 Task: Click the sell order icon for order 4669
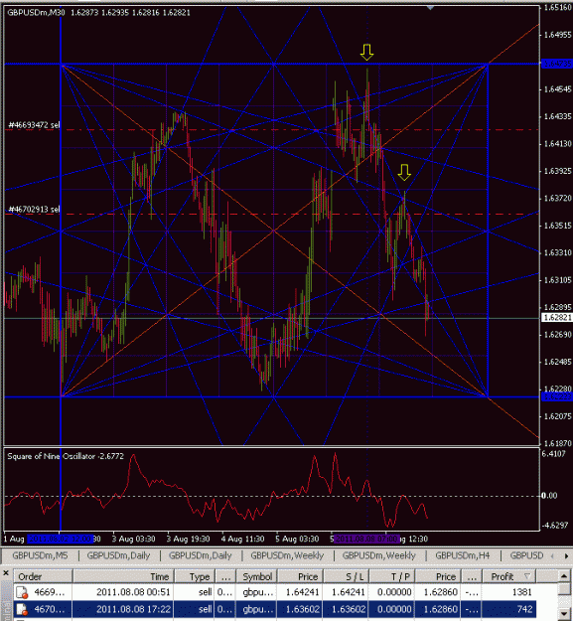(22, 592)
